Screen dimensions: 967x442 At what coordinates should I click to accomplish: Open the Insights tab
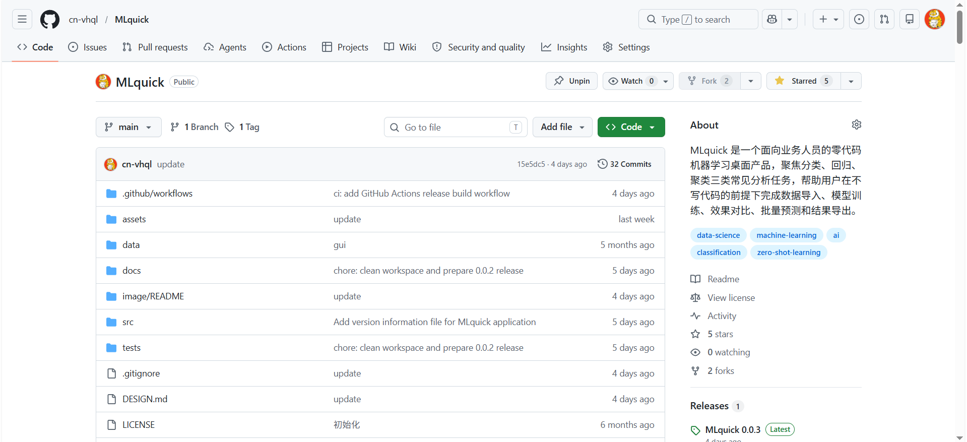coord(564,47)
